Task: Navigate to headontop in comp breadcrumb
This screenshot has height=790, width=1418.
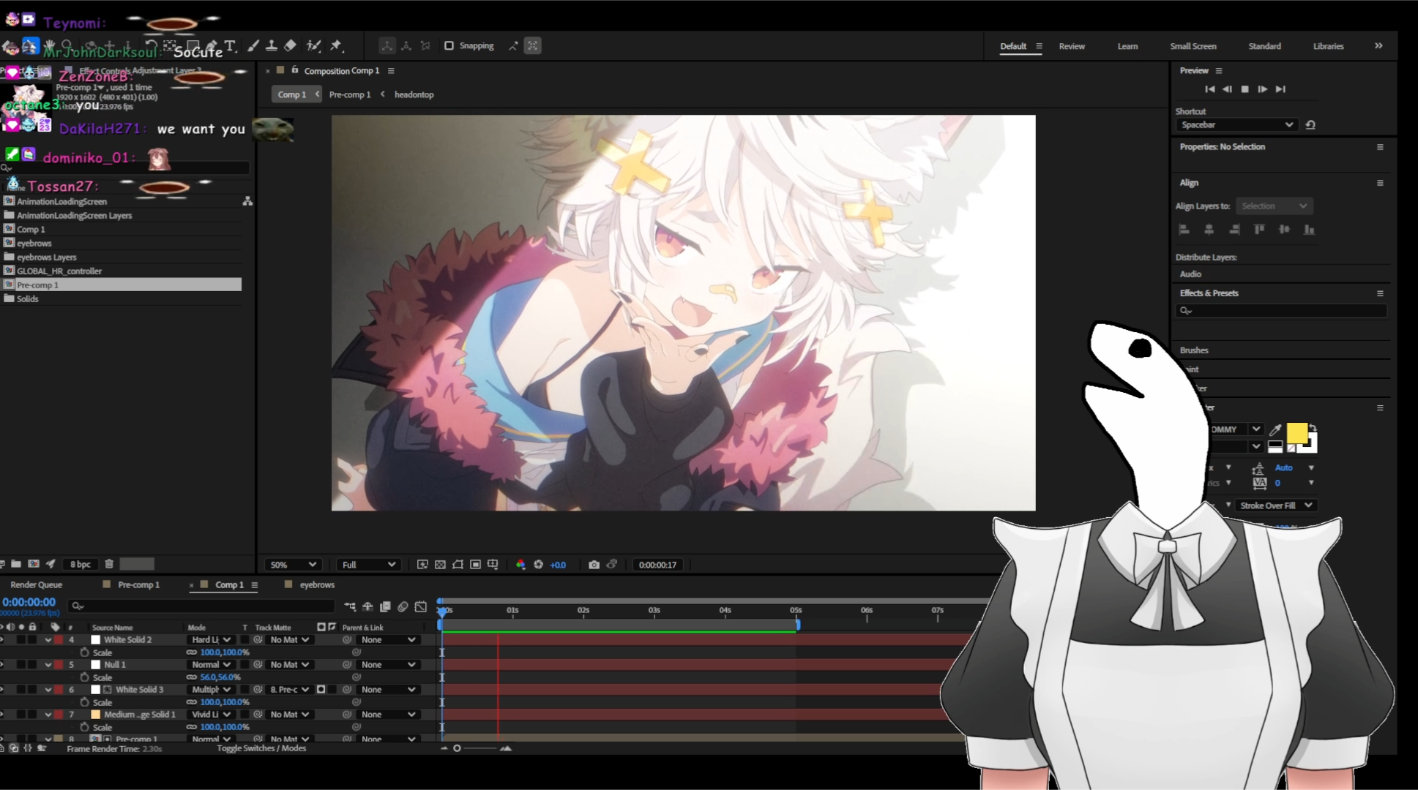Action: click(x=414, y=94)
